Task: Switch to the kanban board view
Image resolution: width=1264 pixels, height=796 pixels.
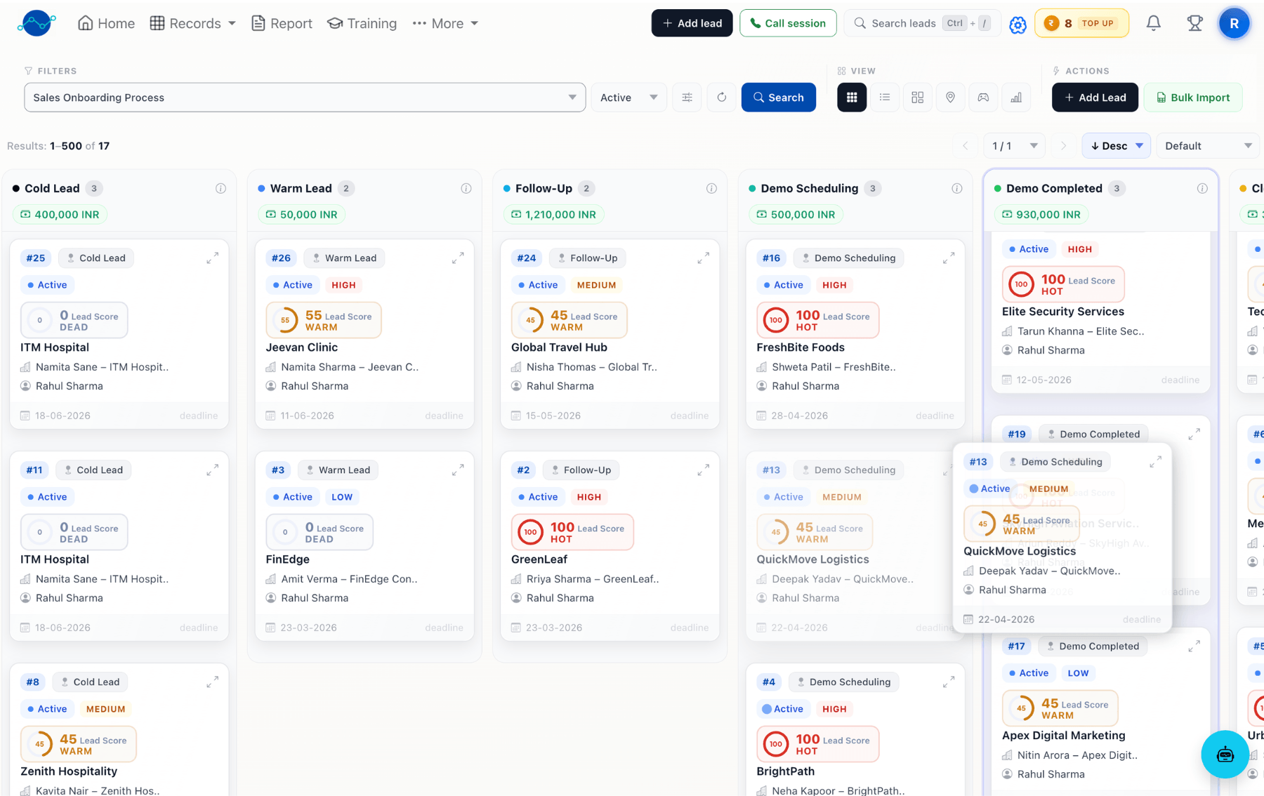Action: point(852,98)
